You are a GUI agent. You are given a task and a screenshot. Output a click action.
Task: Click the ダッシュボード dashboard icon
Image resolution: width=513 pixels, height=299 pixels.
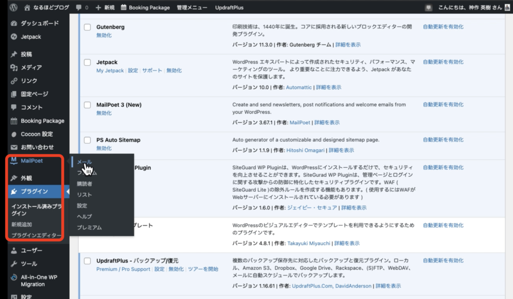pyautogui.click(x=14, y=23)
